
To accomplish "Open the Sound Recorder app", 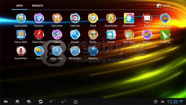I will (21, 53).
